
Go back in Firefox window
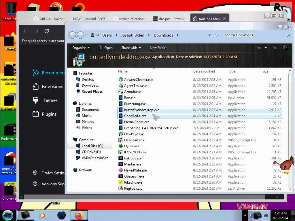click(x=26, y=31)
